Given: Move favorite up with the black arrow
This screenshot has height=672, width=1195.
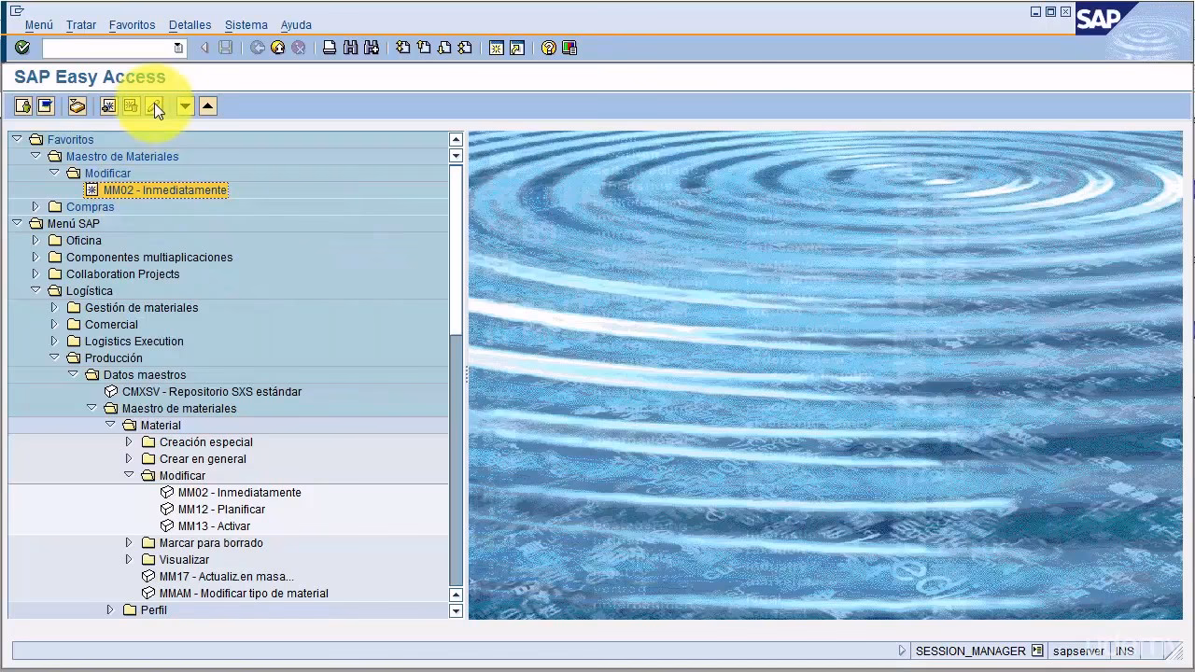Looking at the screenshot, I should (x=208, y=106).
